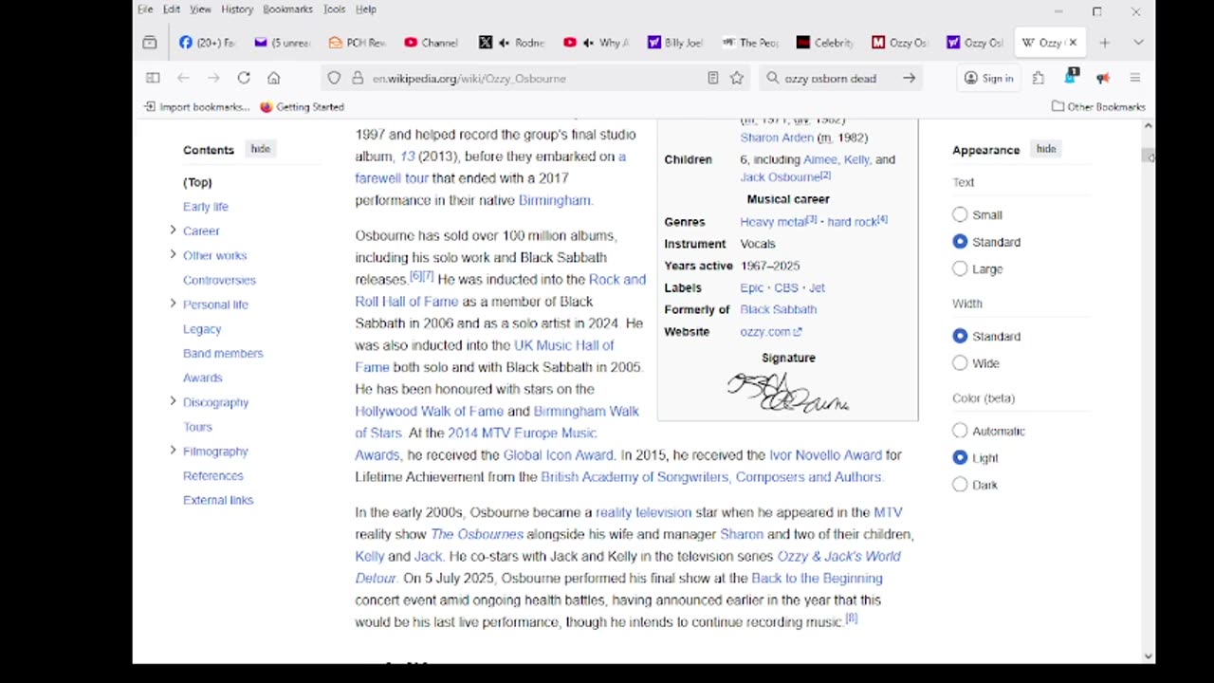Select Light color mode
1214x683 pixels.
[x=960, y=457]
